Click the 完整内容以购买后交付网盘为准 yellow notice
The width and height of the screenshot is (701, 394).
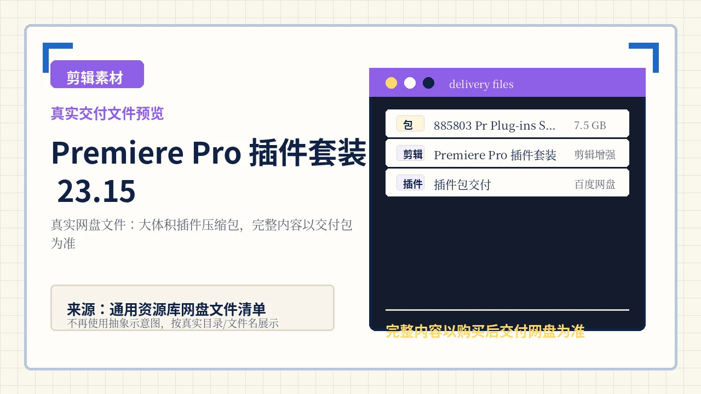(x=485, y=331)
